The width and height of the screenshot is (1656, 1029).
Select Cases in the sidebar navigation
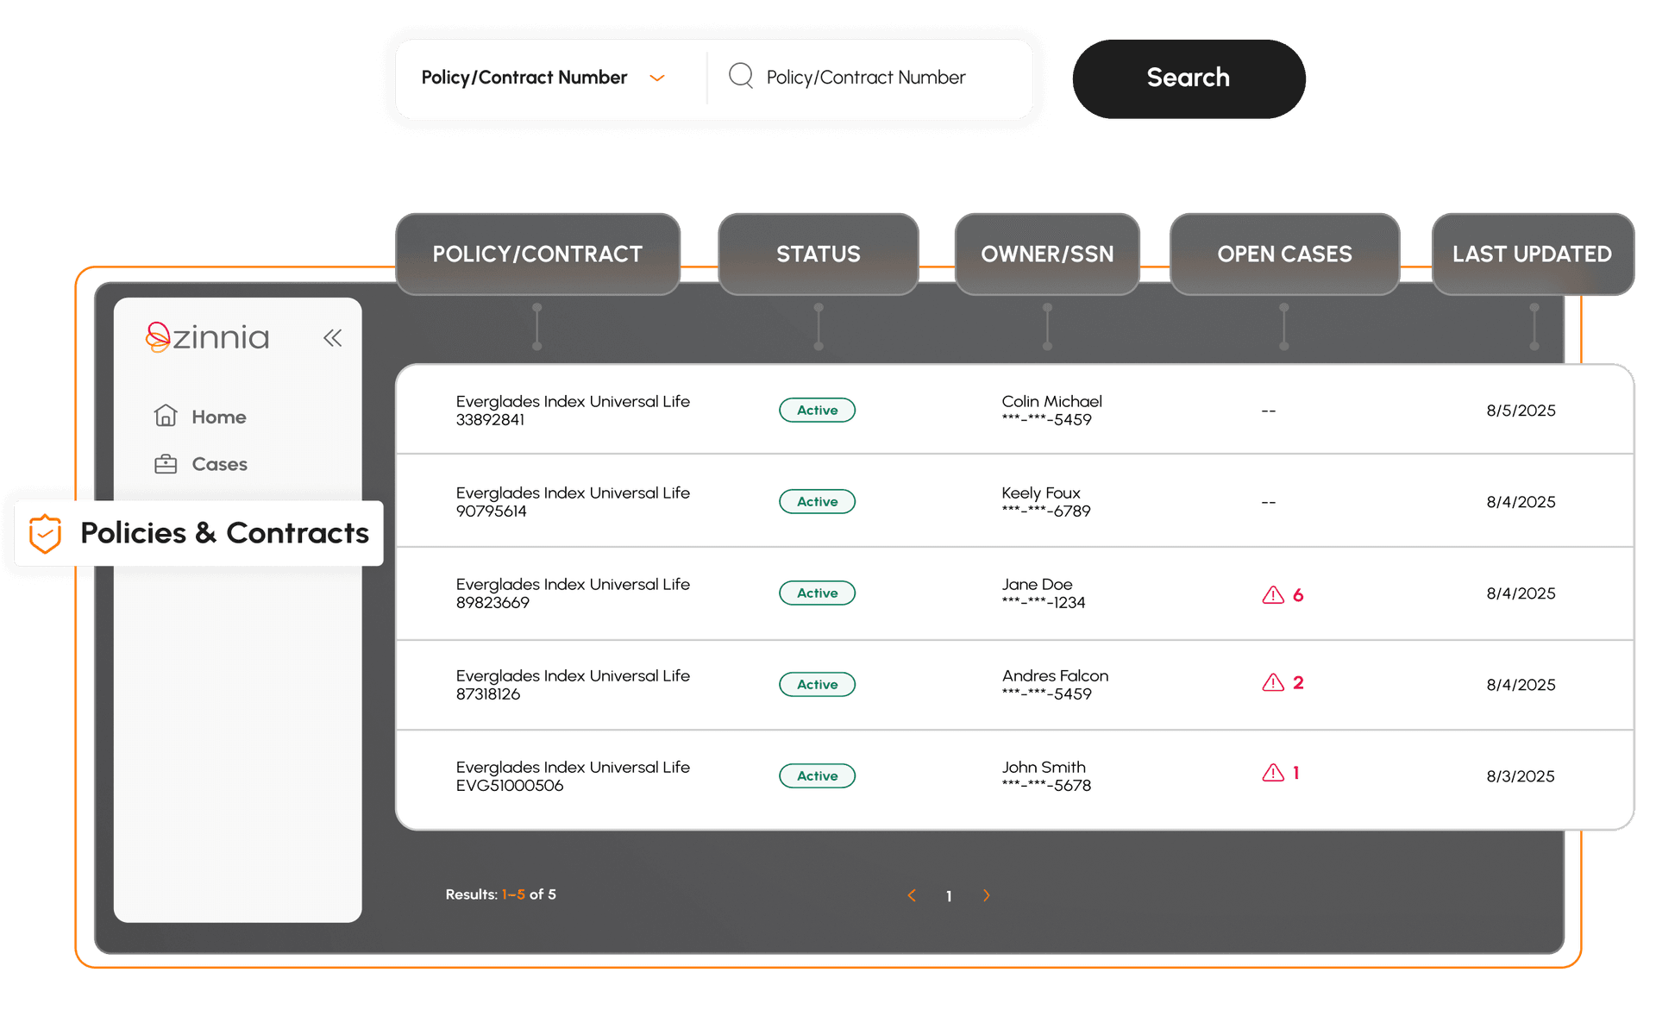(219, 464)
